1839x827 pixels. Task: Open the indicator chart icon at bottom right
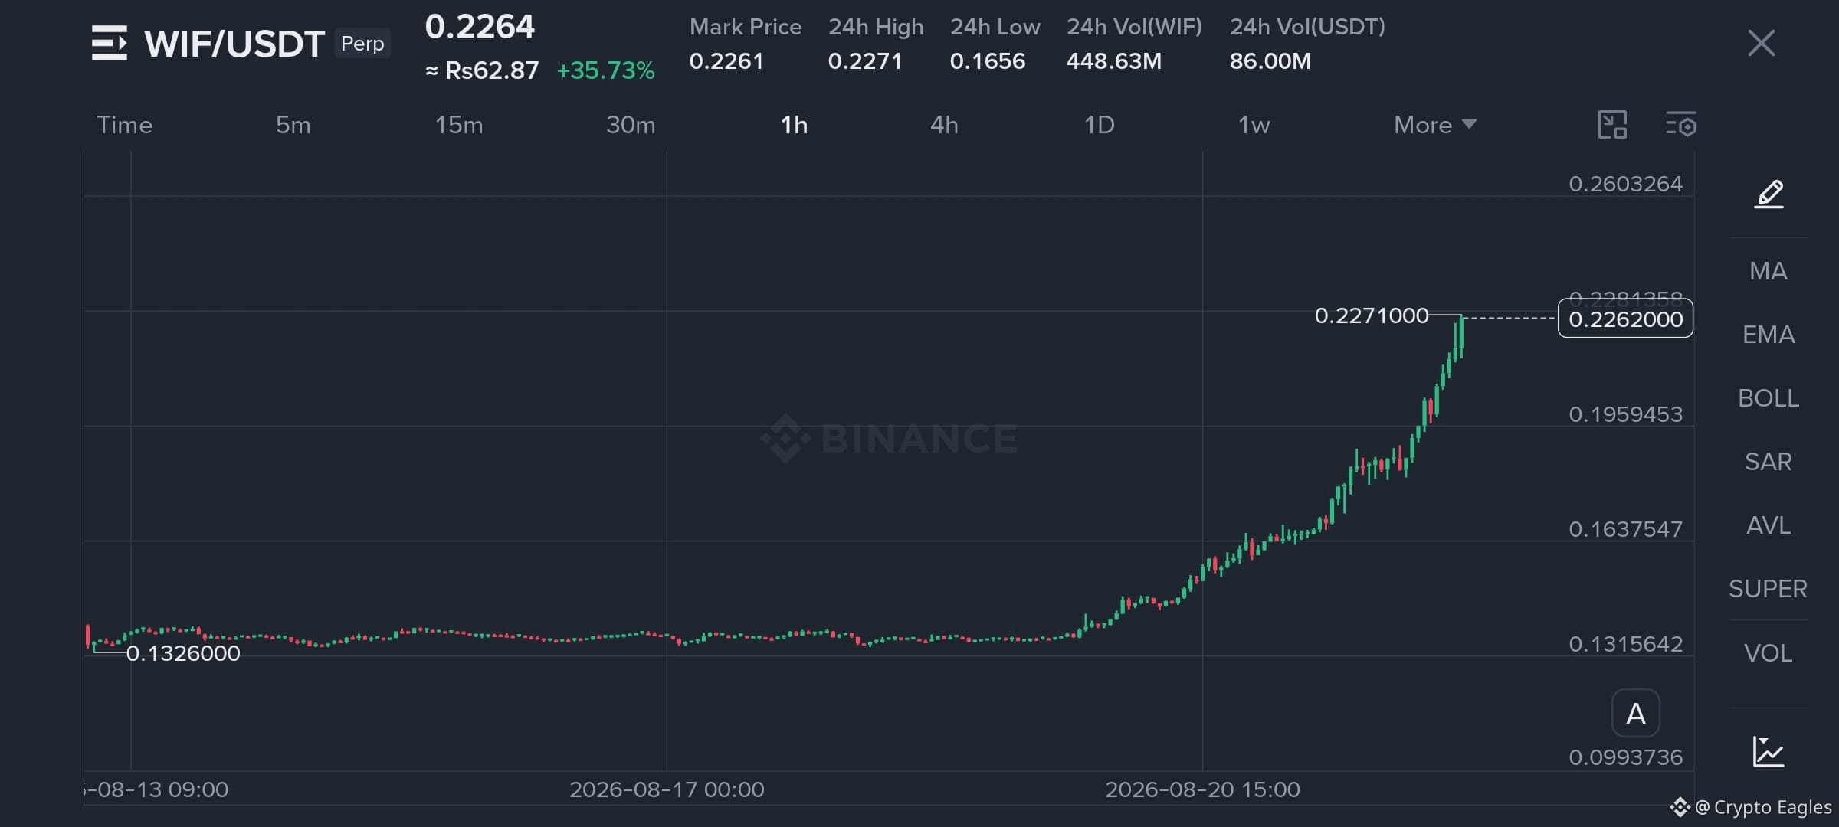1769,751
